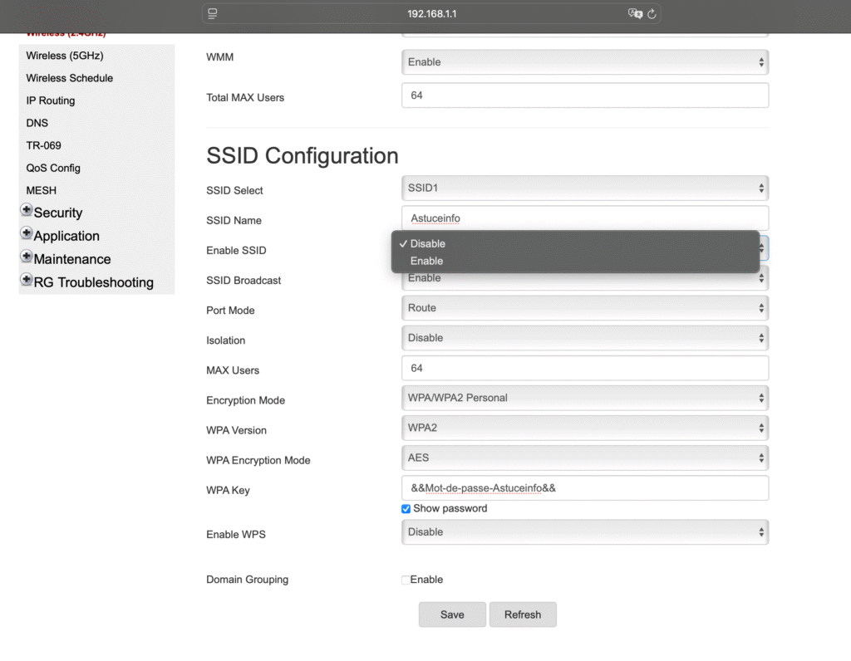
Task: Open the WPA Encryption Mode dropdown
Action: [x=585, y=458]
